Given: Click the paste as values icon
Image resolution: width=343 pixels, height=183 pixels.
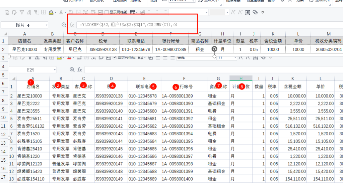Looking at the screenshot, I should (7, 12).
